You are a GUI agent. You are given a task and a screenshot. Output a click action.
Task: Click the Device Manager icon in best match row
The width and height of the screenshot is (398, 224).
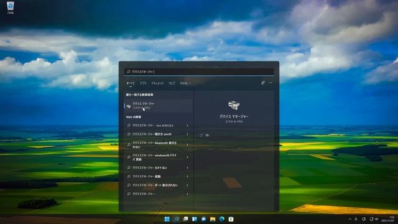pyautogui.click(x=129, y=106)
